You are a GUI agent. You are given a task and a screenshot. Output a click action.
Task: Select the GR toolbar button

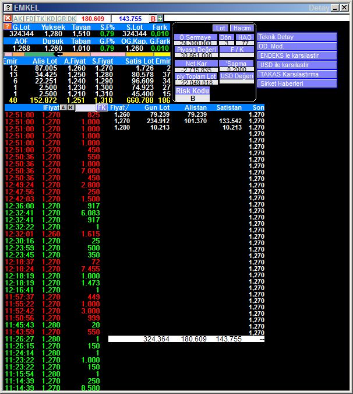click(x=61, y=19)
